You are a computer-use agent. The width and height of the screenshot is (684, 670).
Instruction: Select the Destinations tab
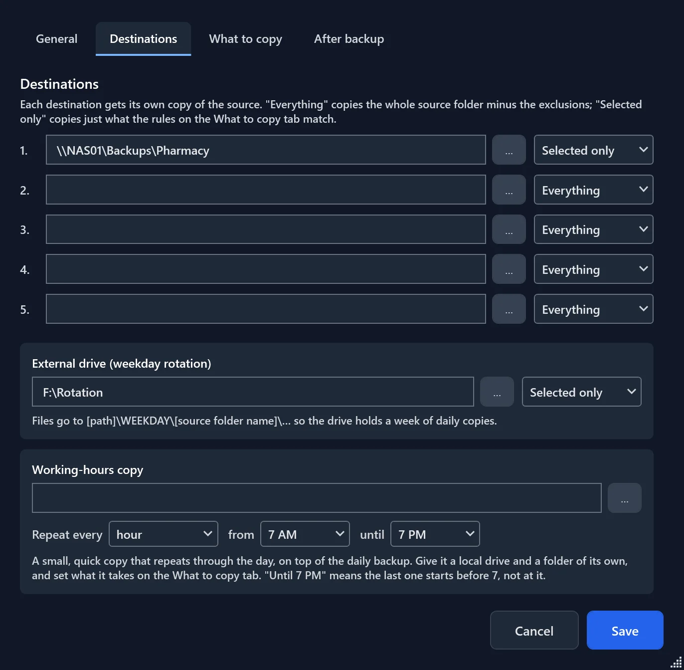coord(143,39)
